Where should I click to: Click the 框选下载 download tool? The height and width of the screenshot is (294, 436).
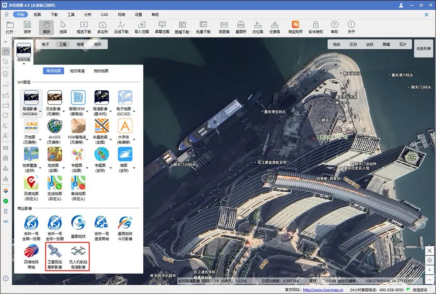point(84,27)
